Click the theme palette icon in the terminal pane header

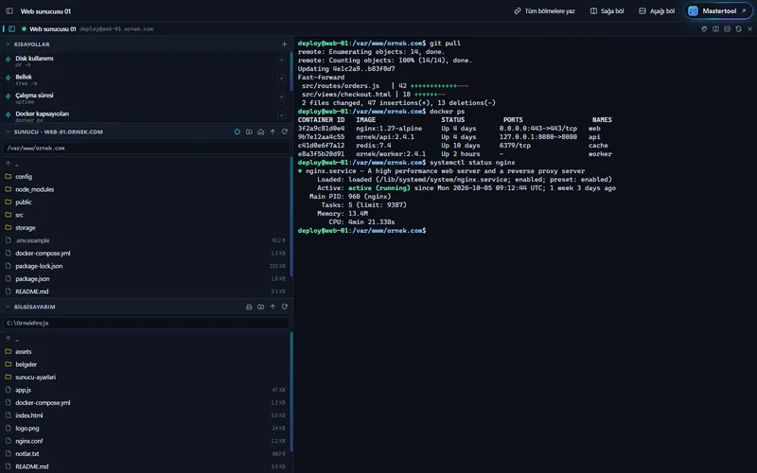(x=704, y=29)
